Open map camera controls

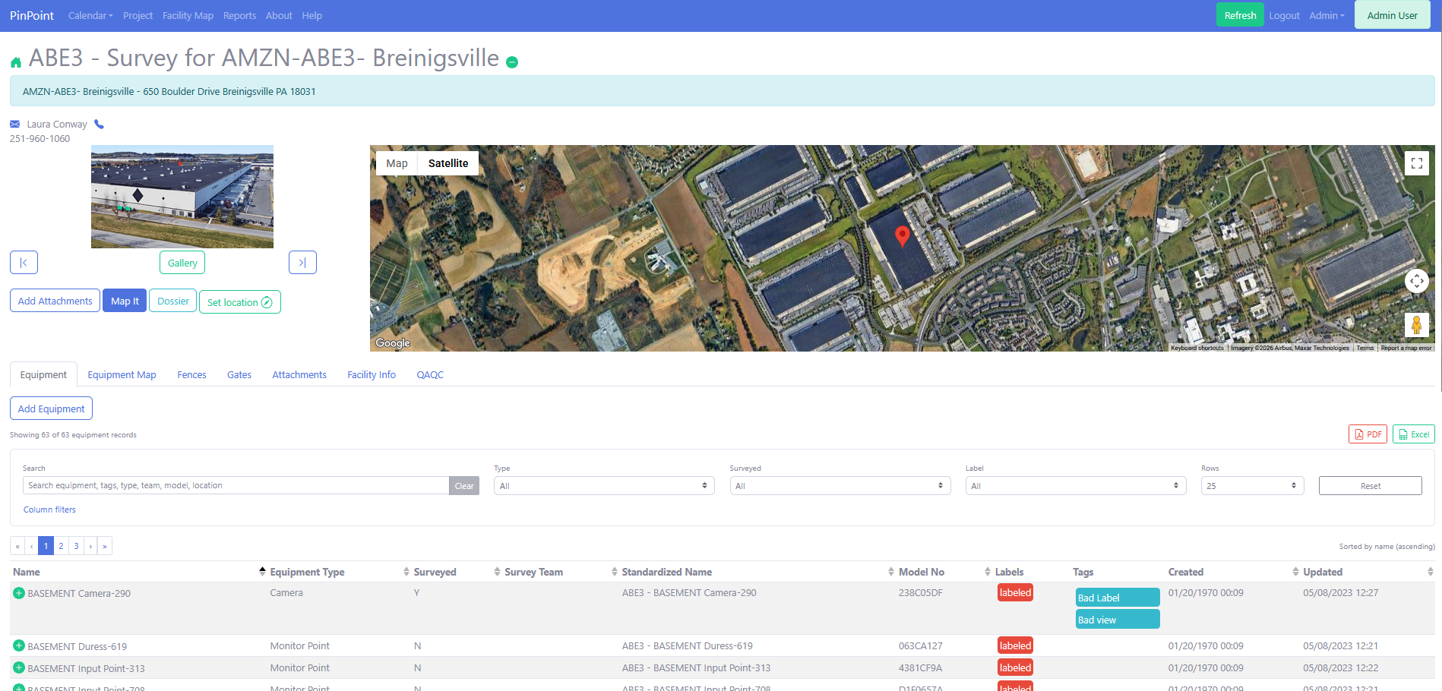[x=1416, y=281]
